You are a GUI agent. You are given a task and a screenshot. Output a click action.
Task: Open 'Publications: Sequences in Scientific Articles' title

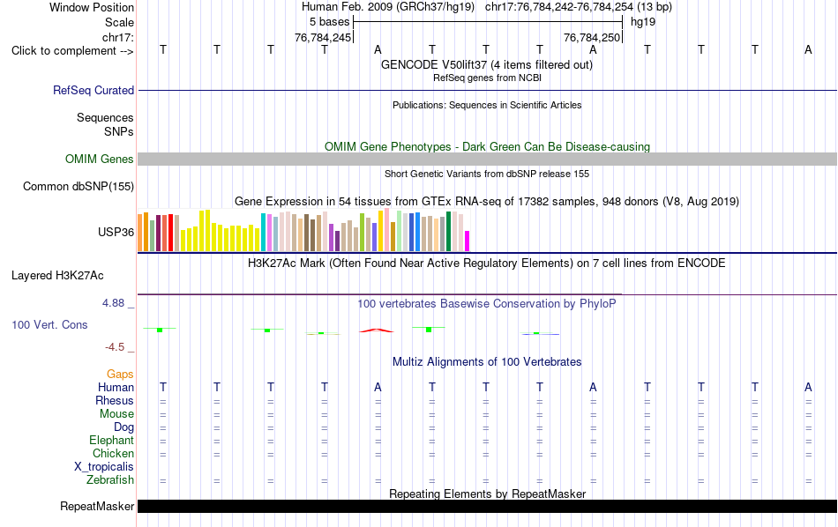[487, 105]
